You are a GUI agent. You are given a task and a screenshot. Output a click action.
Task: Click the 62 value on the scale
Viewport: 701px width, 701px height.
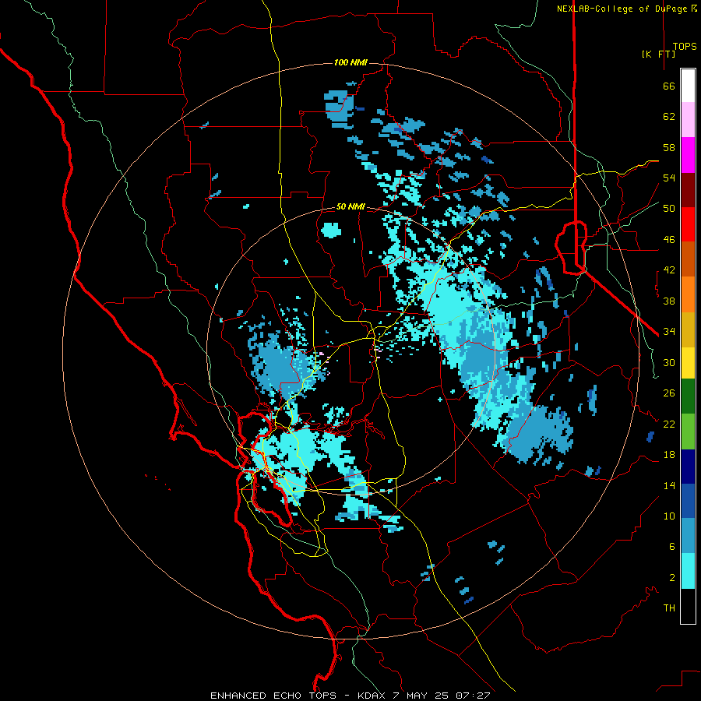click(x=669, y=117)
